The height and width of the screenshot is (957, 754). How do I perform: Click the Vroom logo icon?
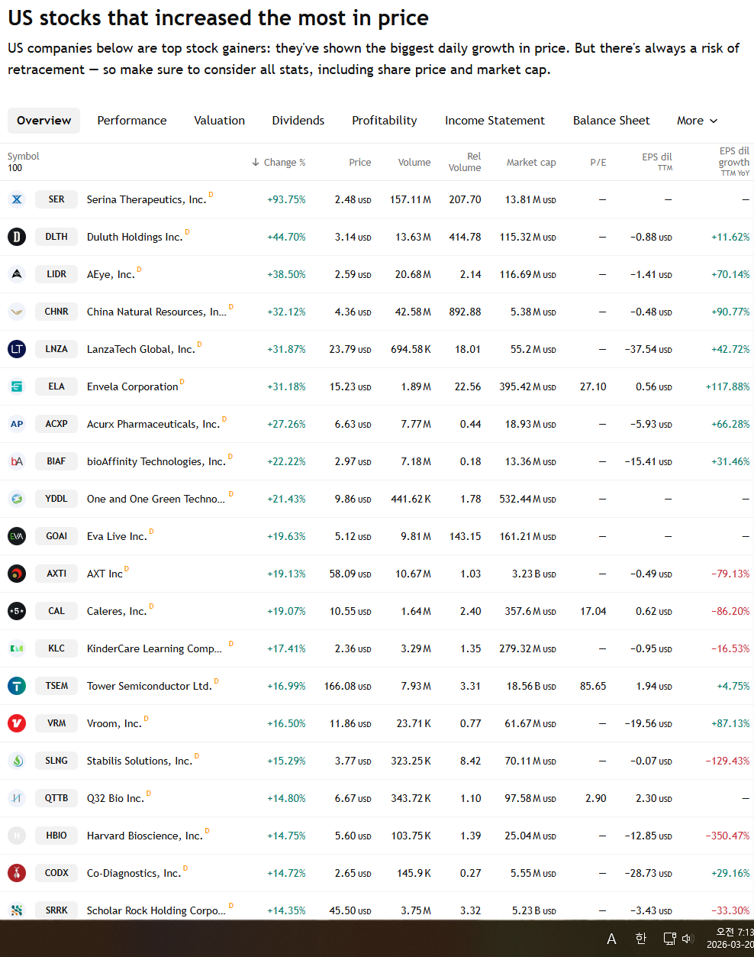(x=17, y=723)
